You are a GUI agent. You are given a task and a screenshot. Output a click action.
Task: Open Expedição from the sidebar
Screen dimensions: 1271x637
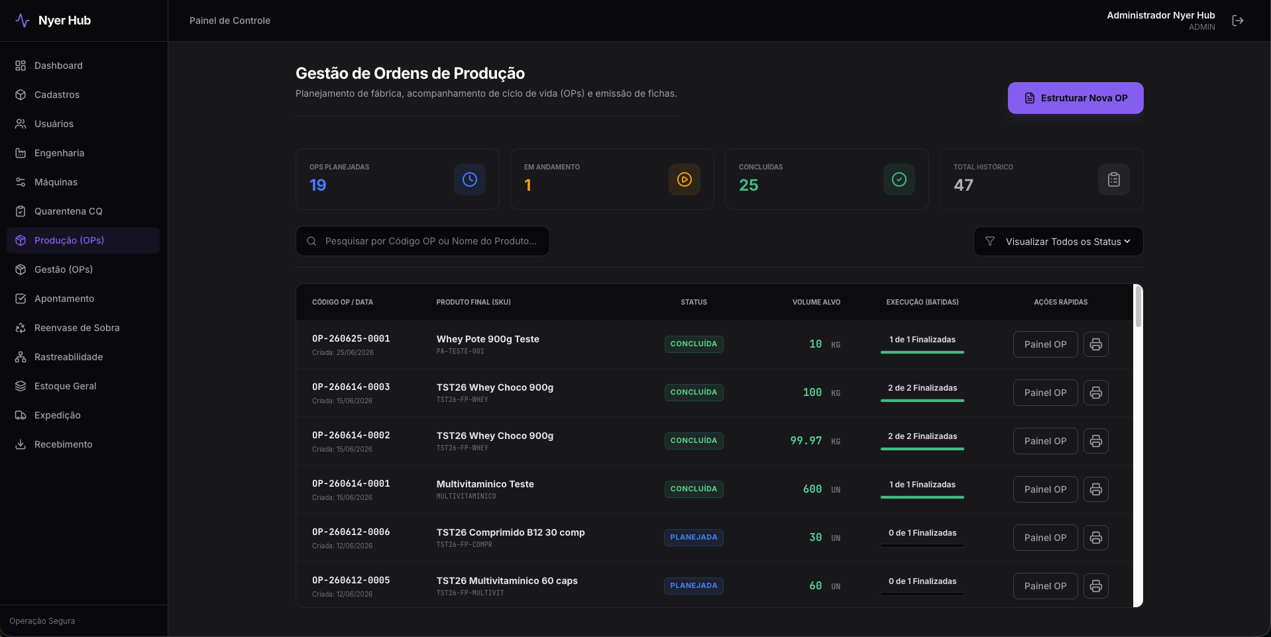(x=83, y=415)
